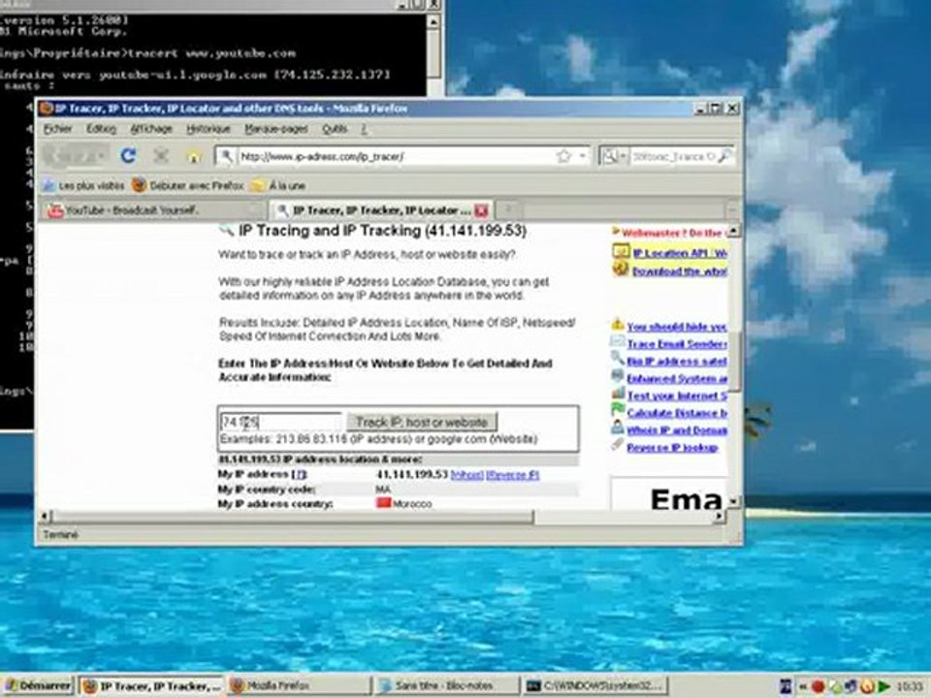Click the red circle system tray icon
Viewport: 931px width, 698px height.
pyautogui.click(x=818, y=686)
